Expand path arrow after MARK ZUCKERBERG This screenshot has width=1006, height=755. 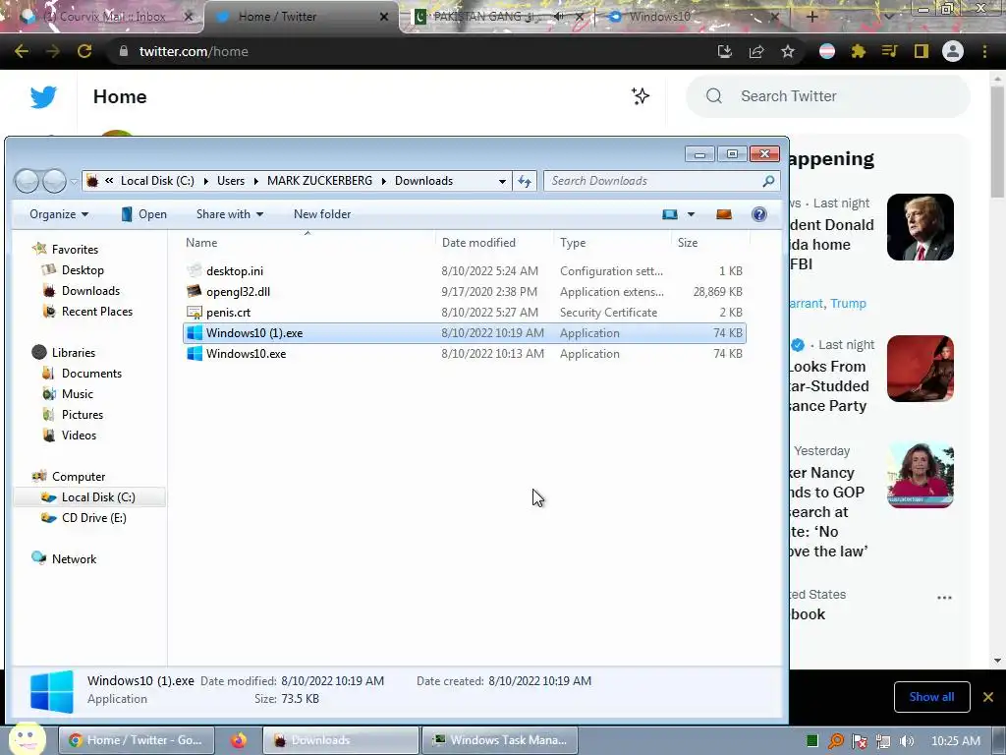[384, 181]
